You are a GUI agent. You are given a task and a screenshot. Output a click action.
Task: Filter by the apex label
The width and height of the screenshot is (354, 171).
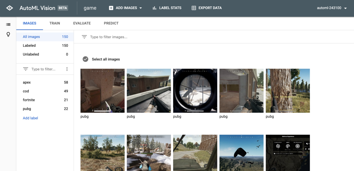(x=45, y=82)
